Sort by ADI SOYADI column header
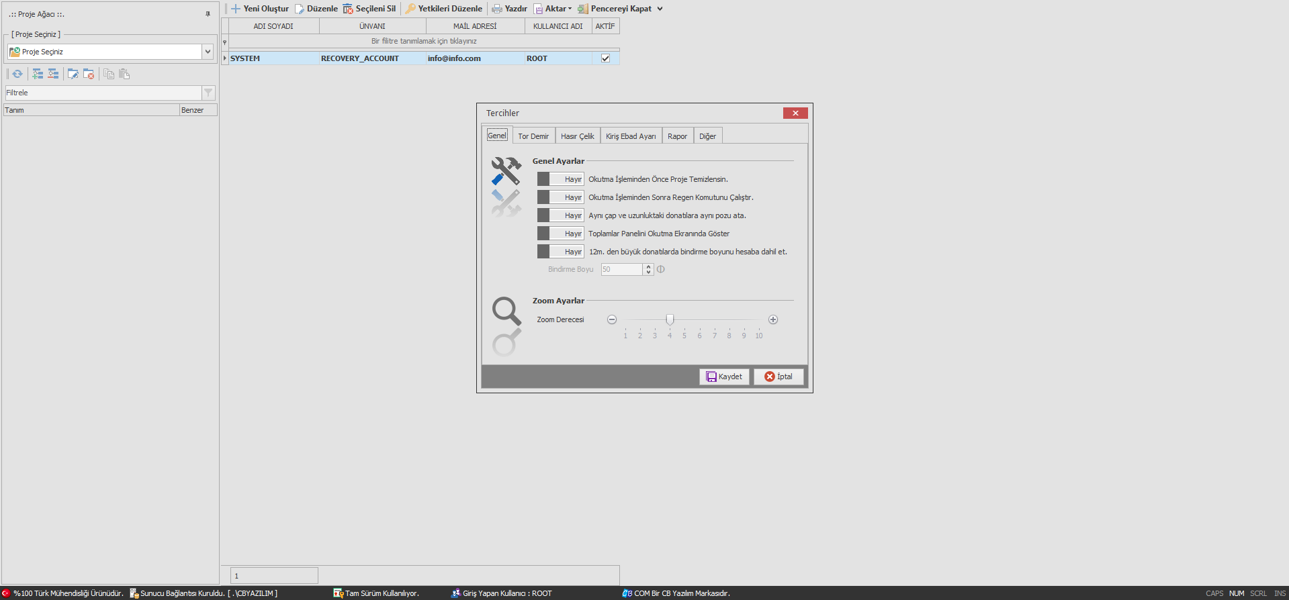The width and height of the screenshot is (1289, 600). [274, 26]
